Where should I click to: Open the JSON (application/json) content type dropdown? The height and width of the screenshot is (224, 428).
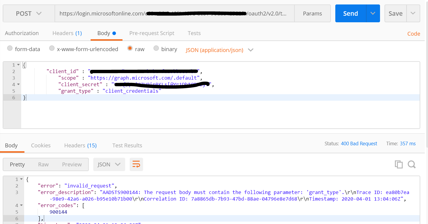coord(220,50)
